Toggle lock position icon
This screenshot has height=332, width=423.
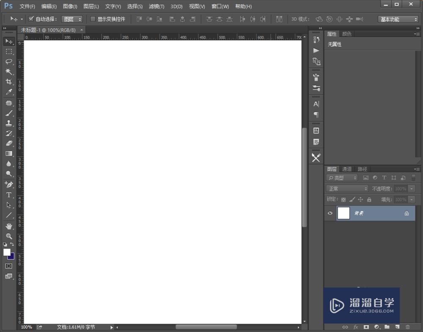click(360, 199)
